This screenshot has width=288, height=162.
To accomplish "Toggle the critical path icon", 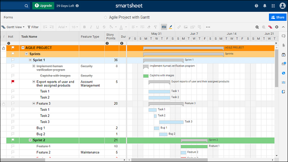I will click(x=270, y=27).
